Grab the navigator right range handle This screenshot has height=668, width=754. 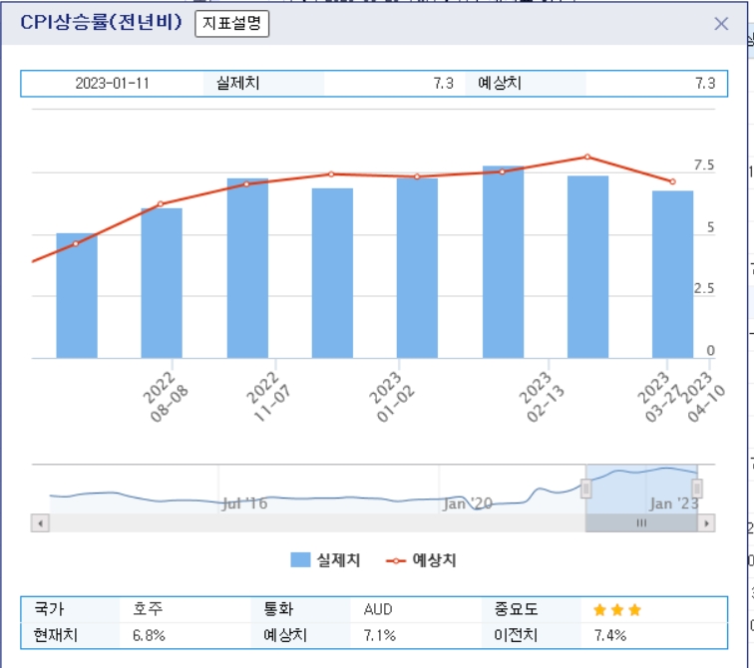[x=697, y=489]
